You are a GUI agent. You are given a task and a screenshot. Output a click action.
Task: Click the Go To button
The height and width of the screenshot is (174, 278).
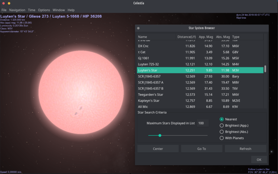pos(202,149)
